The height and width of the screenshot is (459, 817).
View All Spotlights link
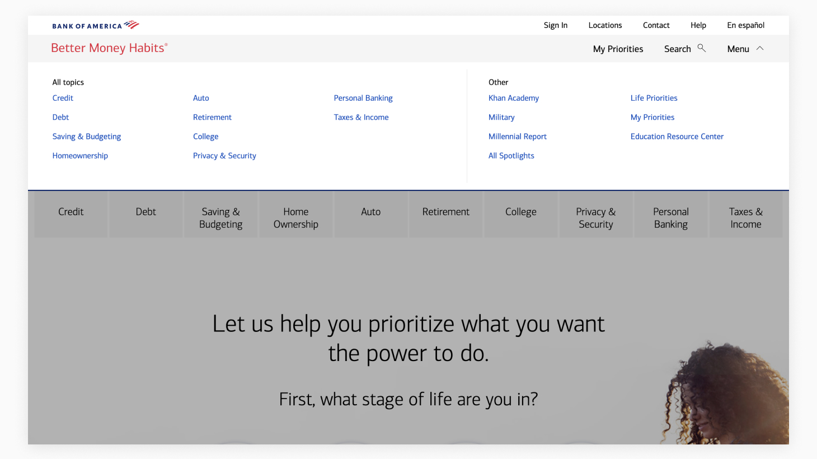click(511, 156)
